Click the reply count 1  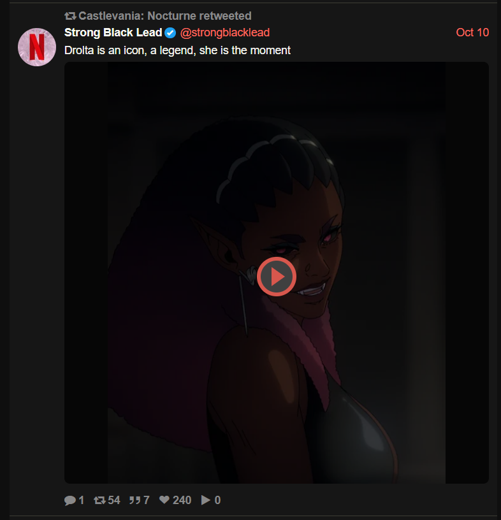click(x=81, y=500)
